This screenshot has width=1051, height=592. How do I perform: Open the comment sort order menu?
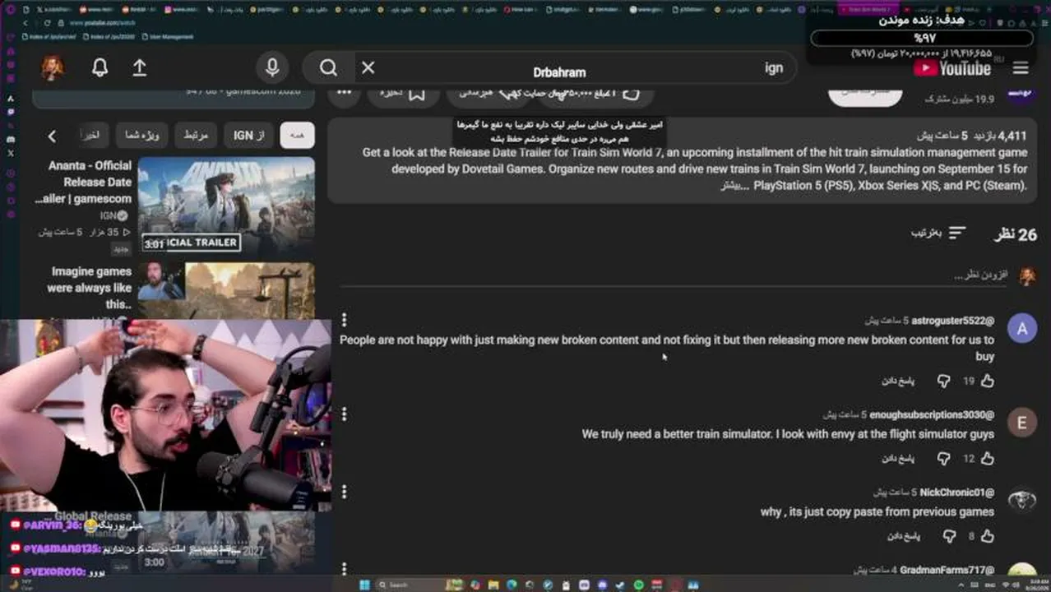[x=938, y=233]
